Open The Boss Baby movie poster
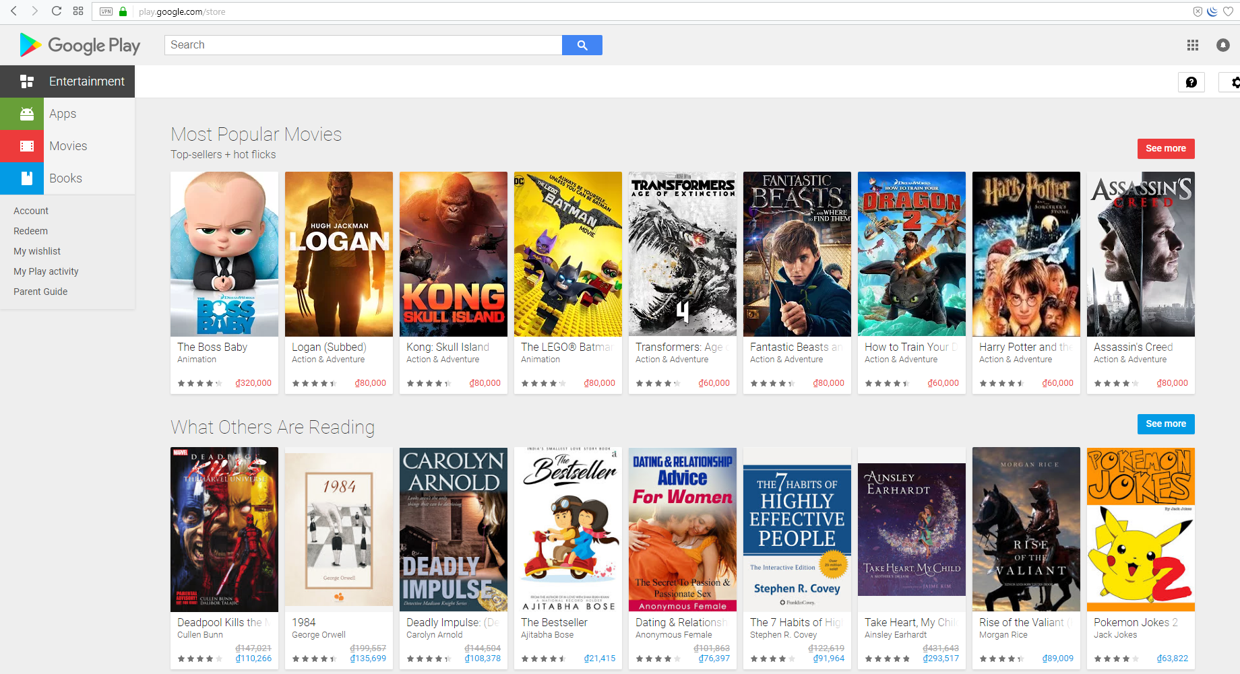Viewport: 1240px width, 674px height. click(x=224, y=254)
